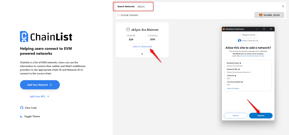Approve the network in MetaMask popup

(260, 116)
